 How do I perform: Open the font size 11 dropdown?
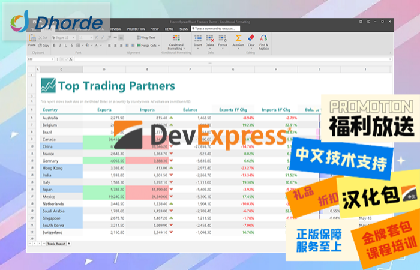[91, 38]
